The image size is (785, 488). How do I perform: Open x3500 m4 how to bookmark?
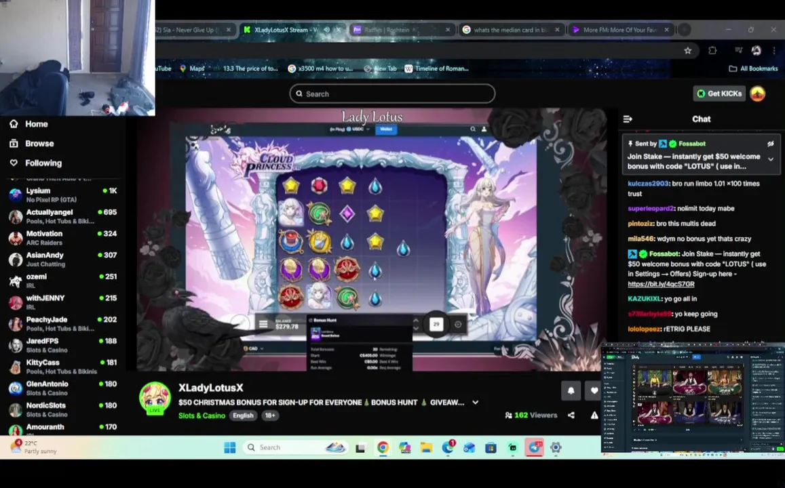pos(320,68)
